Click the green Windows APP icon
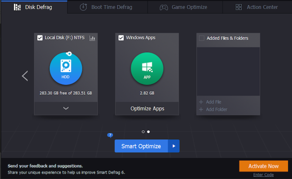The width and height of the screenshot is (292, 179). 147,69
